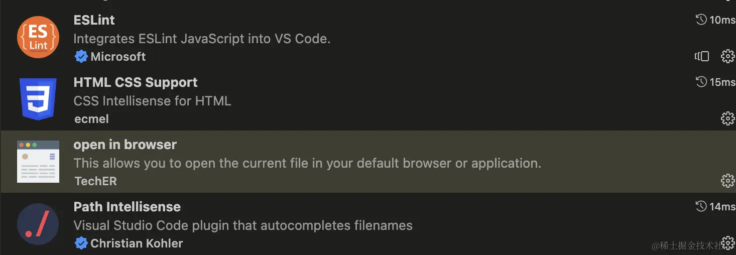The height and width of the screenshot is (255, 736).
Task: Click the Microsoft publisher name
Action: click(118, 57)
